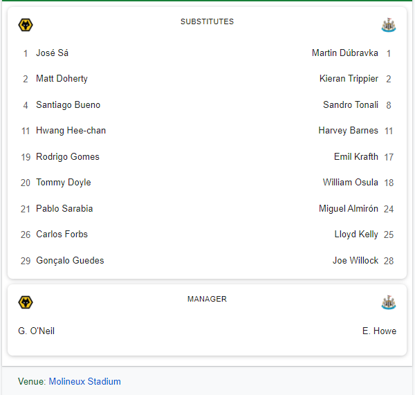This screenshot has height=395, width=415.
Task: Choose Hwang Hee-chan from Wolves substitutes
Action: (71, 131)
